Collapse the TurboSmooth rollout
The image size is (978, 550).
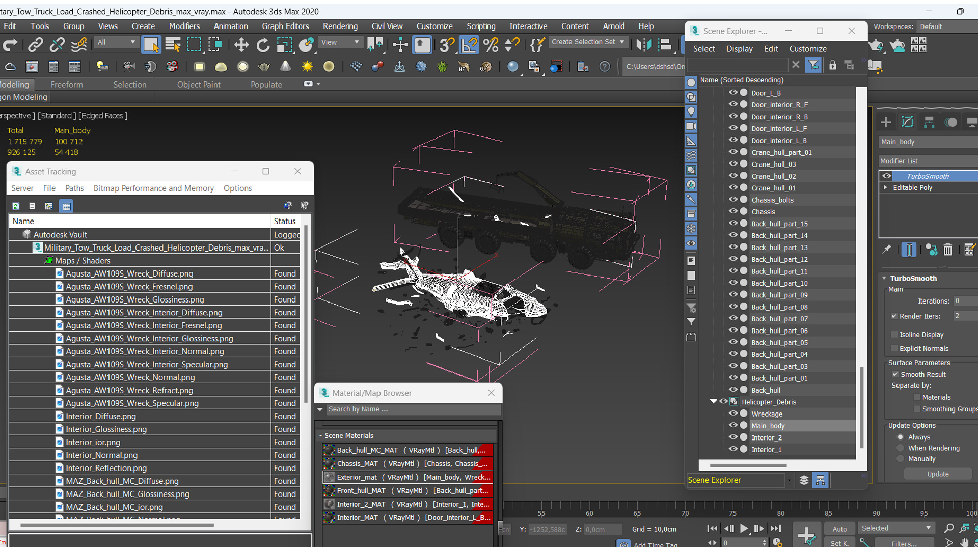click(x=884, y=278)
